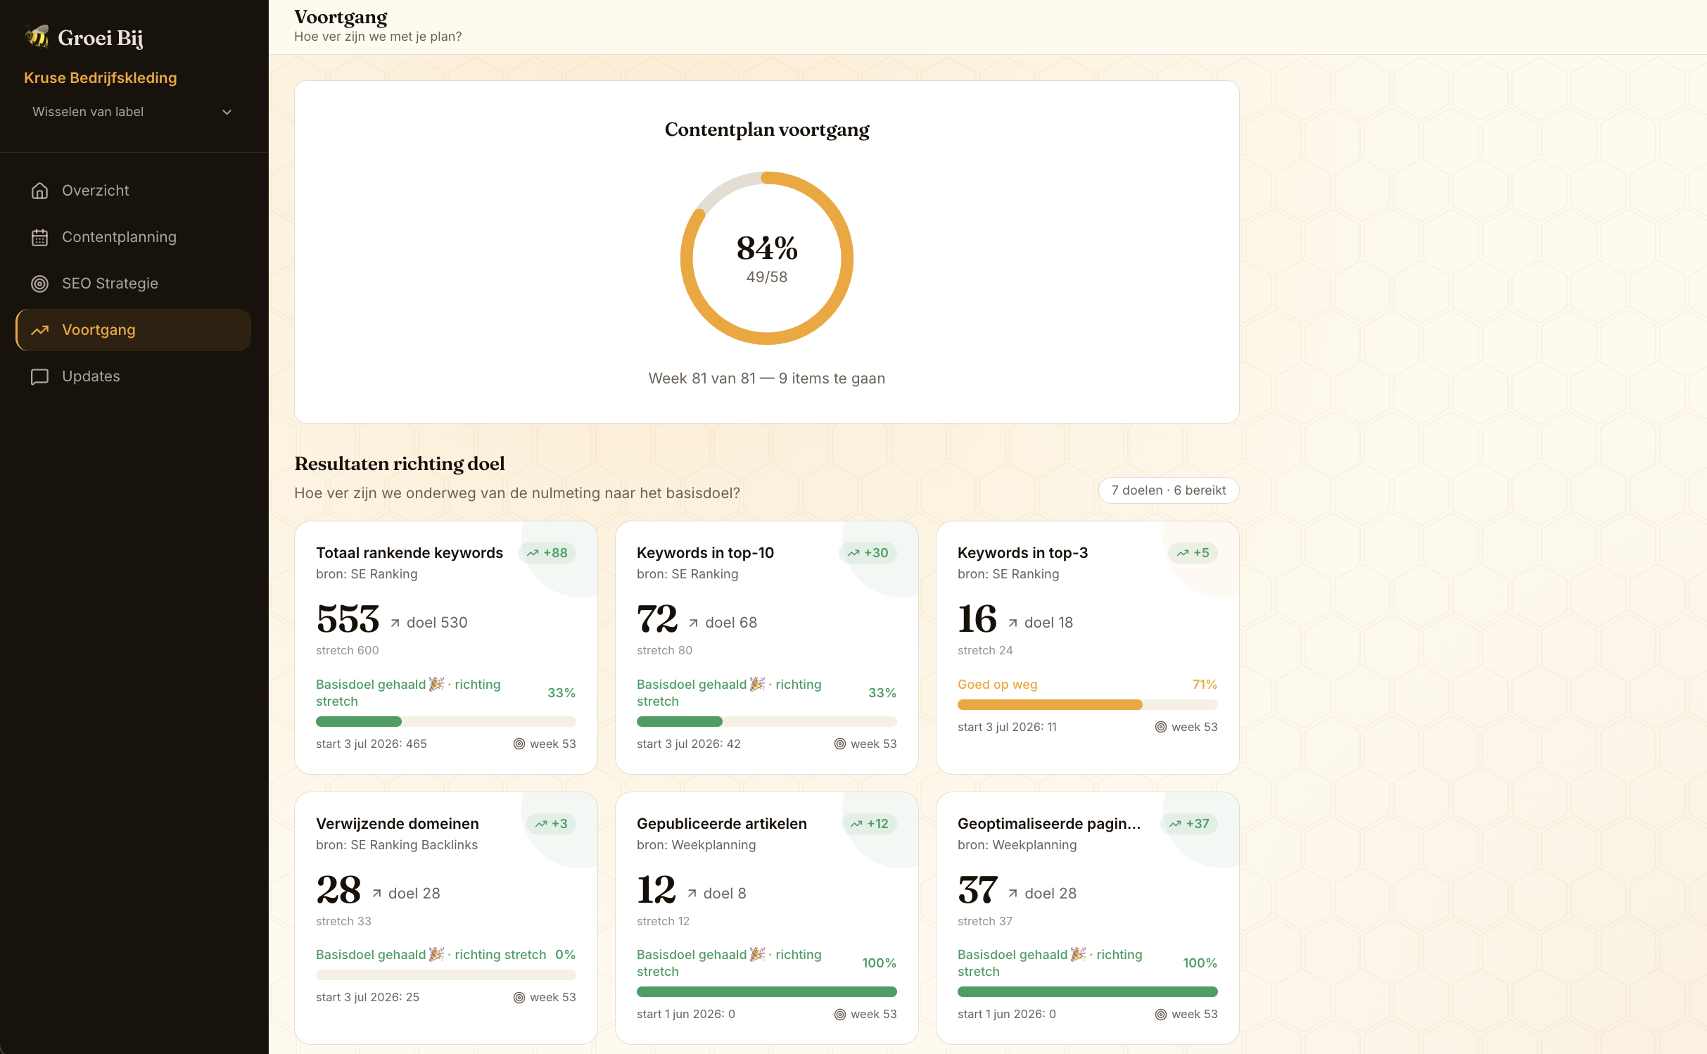Viewport: 1707px width, 1054px height.
Task: Click target icon next to week 53 in Keywords in top-10
Action: pos(840,744)
